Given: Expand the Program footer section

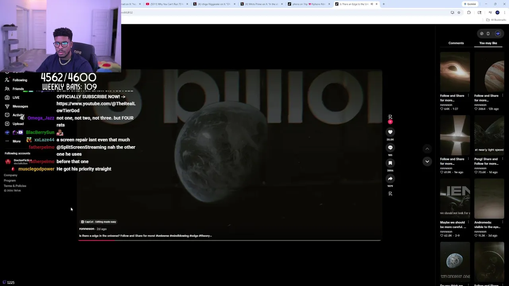Looking at the screenshot, I should coord(10,180).
